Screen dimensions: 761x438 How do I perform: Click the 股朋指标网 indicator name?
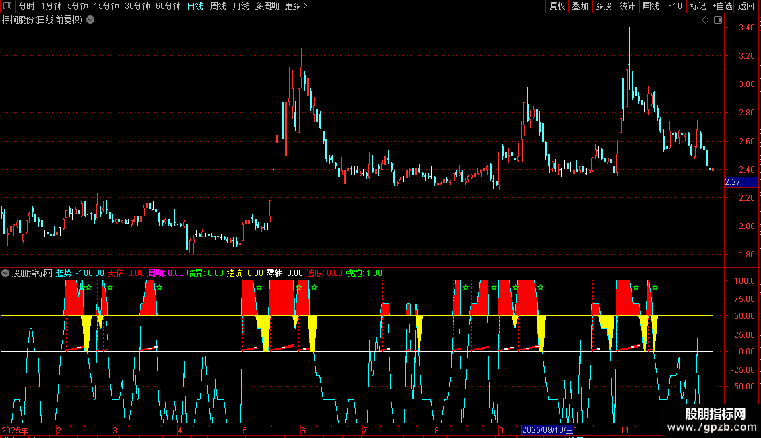(32, 273)
